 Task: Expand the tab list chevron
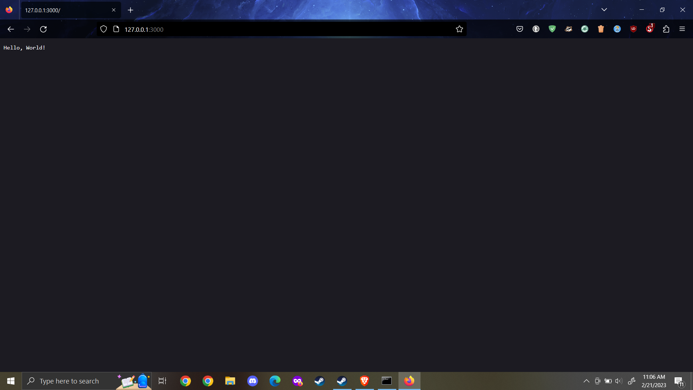pos(605,10)
